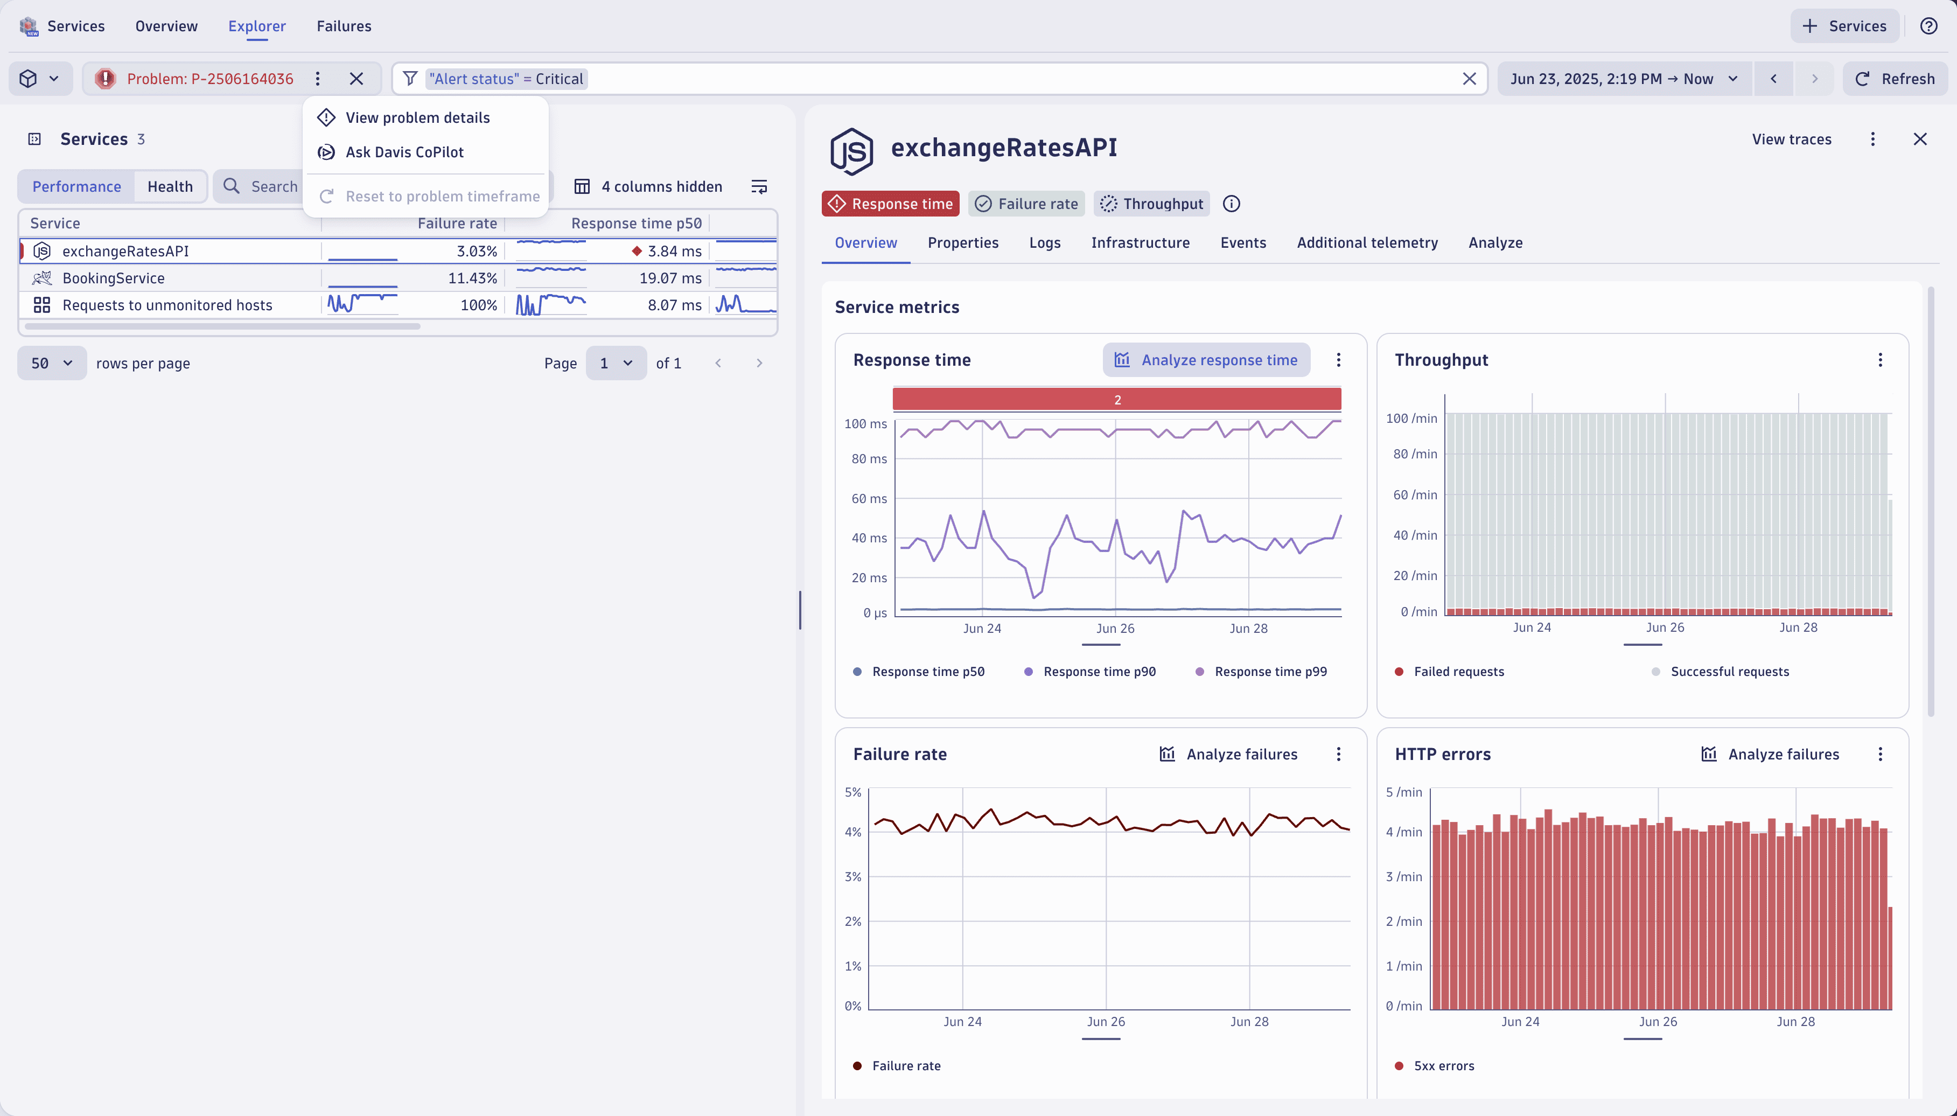Toggle Response time p90 legend item
This screenshot has height=1116, width=1957.
click(x=1089, y=672)
